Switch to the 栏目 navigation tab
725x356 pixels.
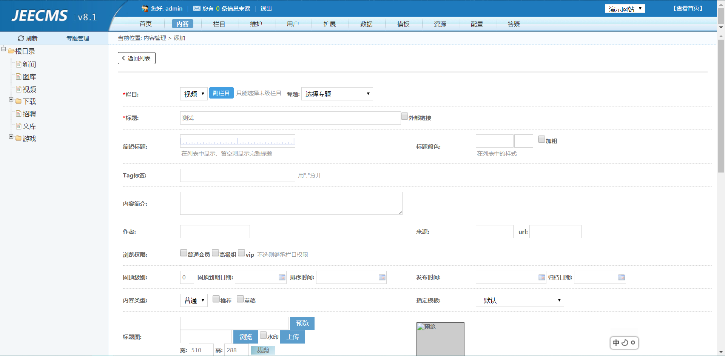click(219, 24)
